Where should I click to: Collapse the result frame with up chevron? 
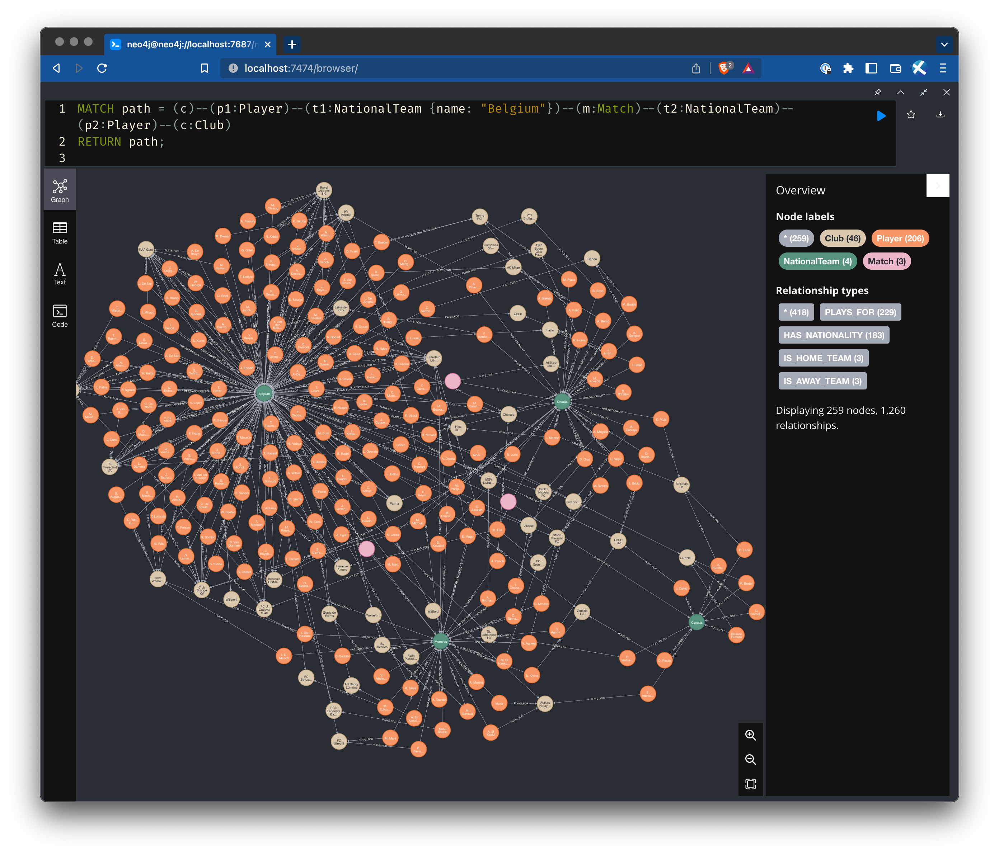[901, 92]
